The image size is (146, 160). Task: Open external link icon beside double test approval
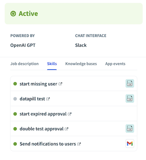[67, 129]
